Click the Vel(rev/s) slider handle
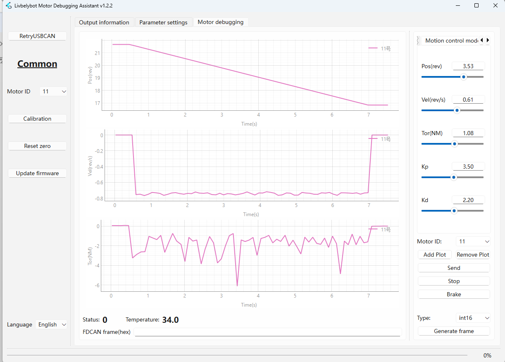The width and height of the screenshot is (505, 362). 457,110
